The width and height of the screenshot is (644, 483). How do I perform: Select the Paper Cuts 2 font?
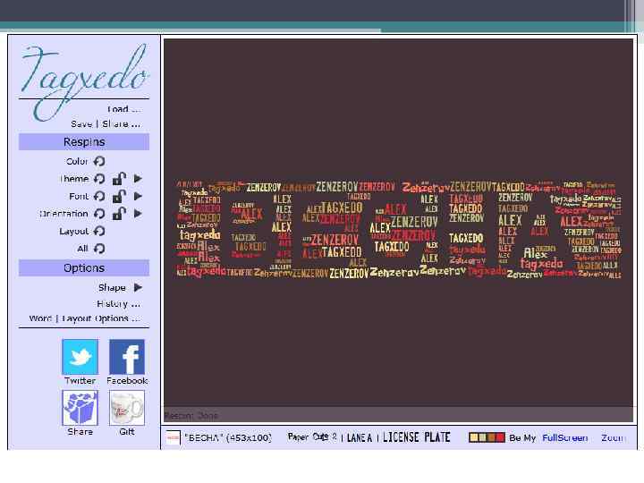(x=312, y=437)
